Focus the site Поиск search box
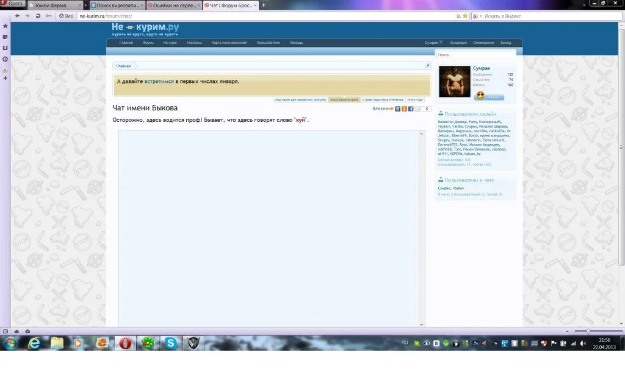The width and height of the screenshot is (625, 384). (475, 55)
